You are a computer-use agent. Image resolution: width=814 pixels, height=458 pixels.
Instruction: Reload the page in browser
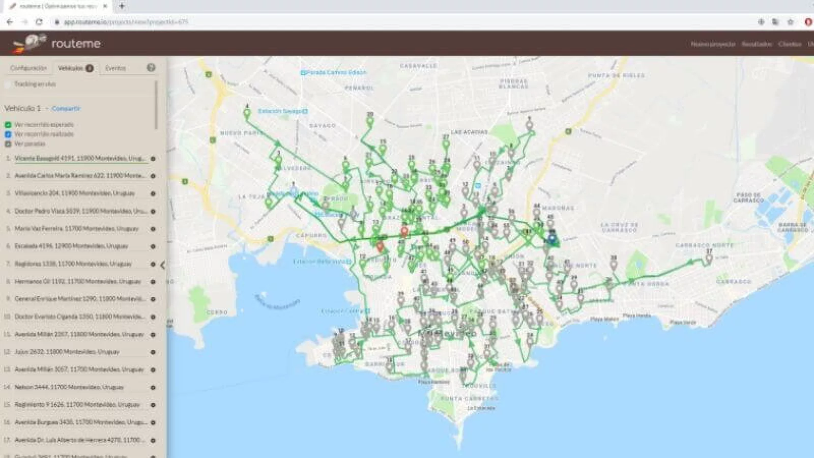tap(39, 22)
